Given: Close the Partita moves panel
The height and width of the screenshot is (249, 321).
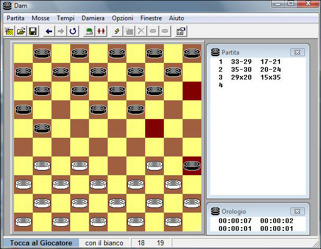Looking at the screenshot, I should [x=297, y=52].
